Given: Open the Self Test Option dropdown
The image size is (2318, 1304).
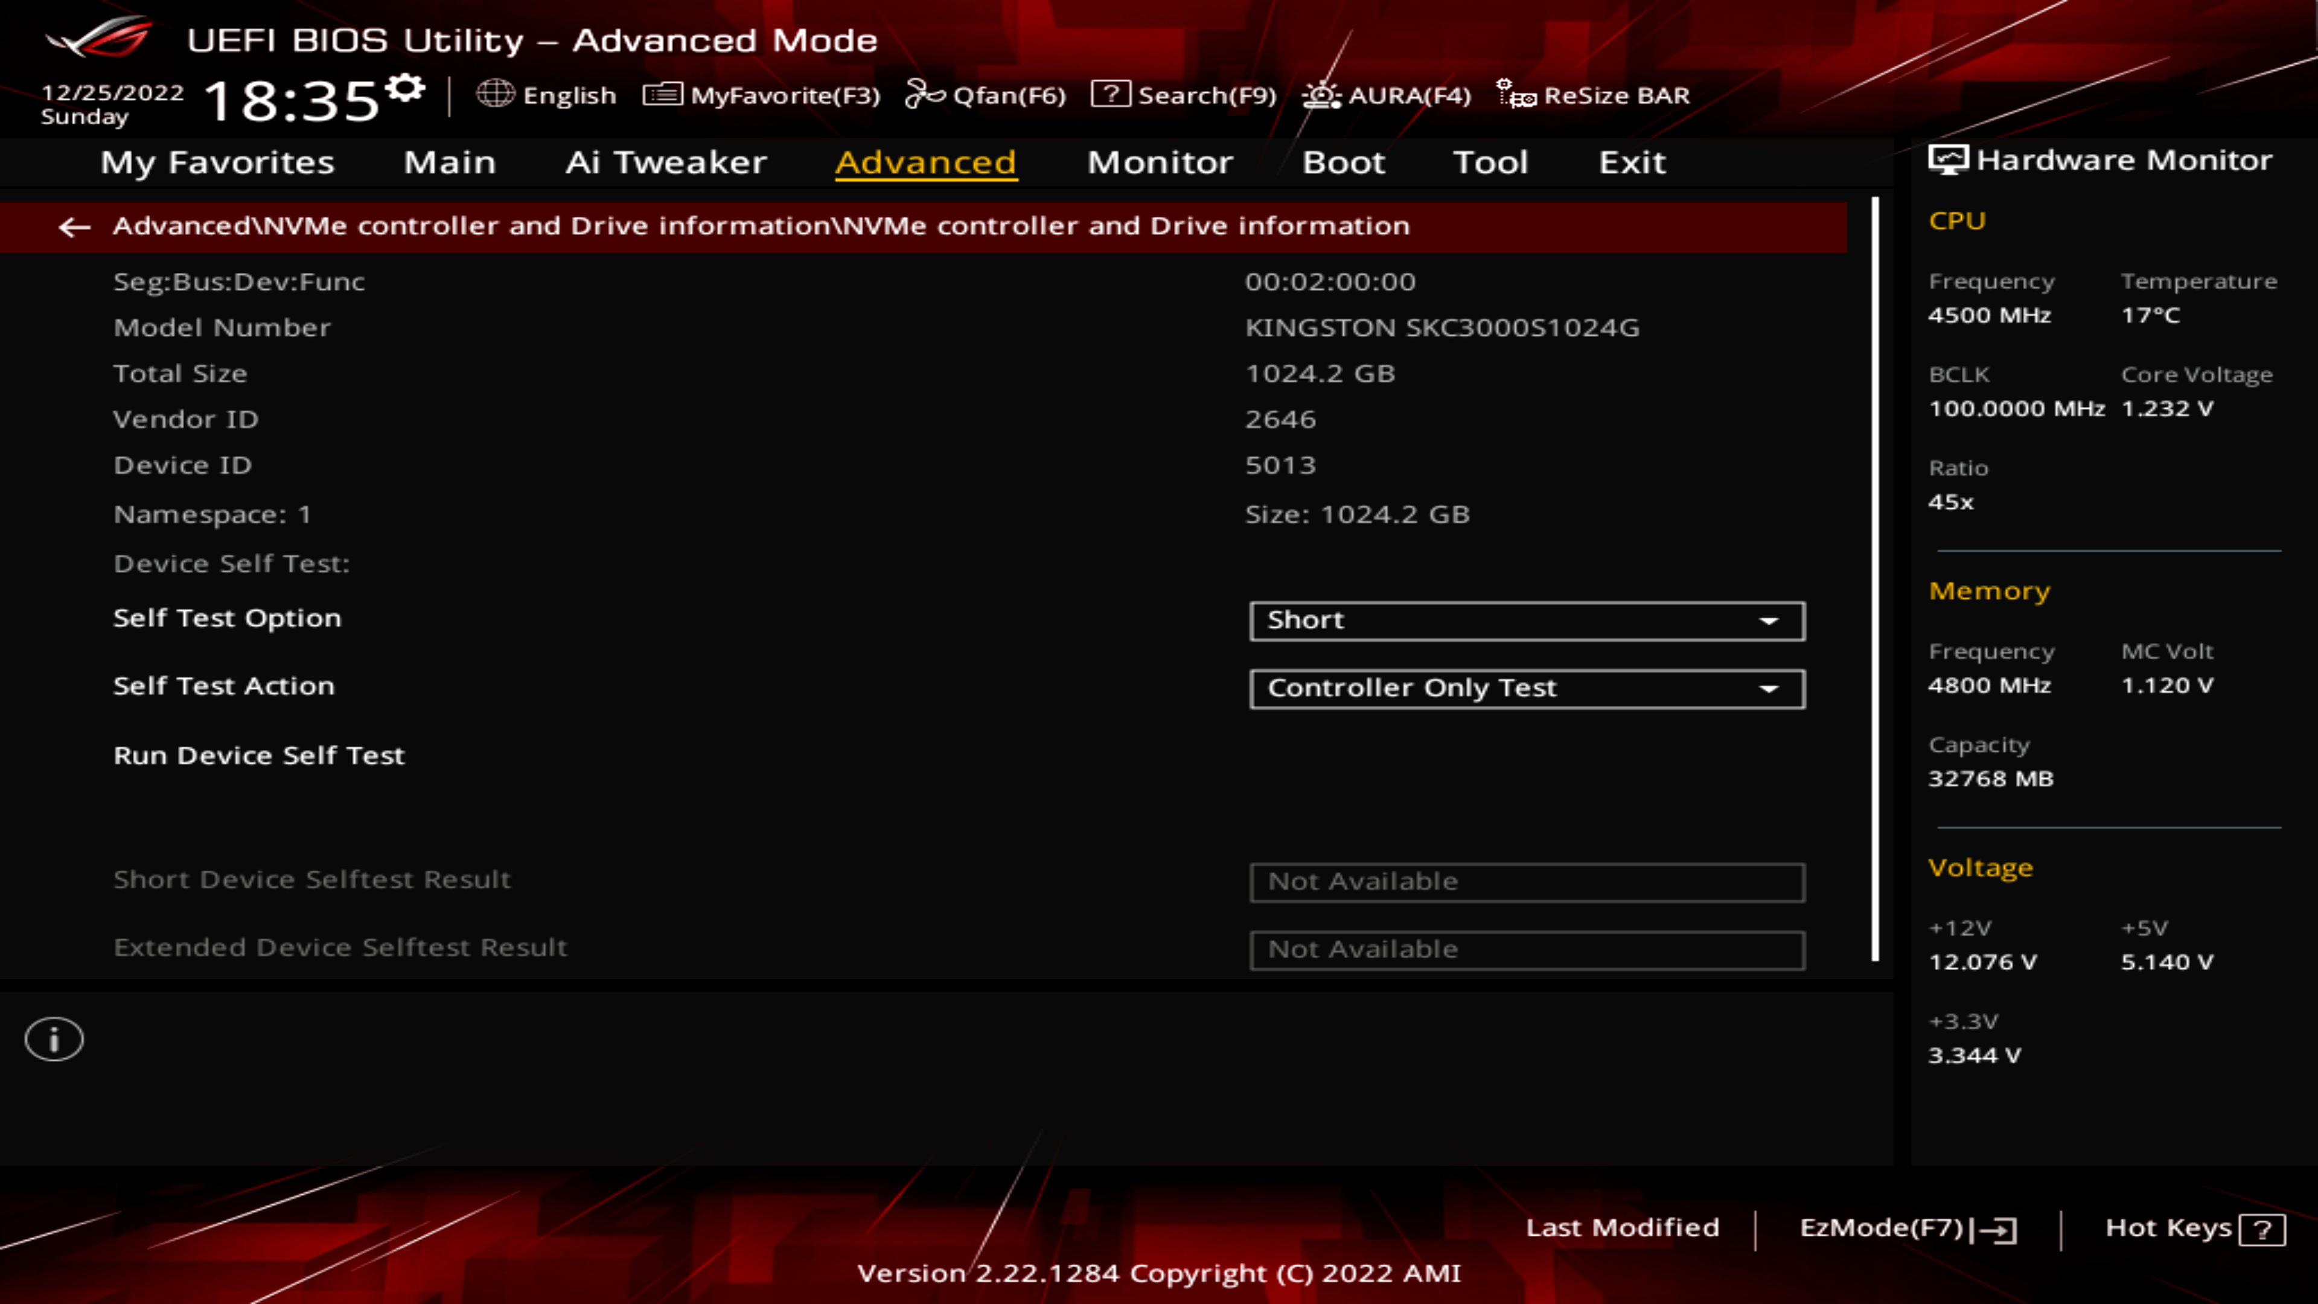Looking at the screenshot, I should (x=1526, y=620).
